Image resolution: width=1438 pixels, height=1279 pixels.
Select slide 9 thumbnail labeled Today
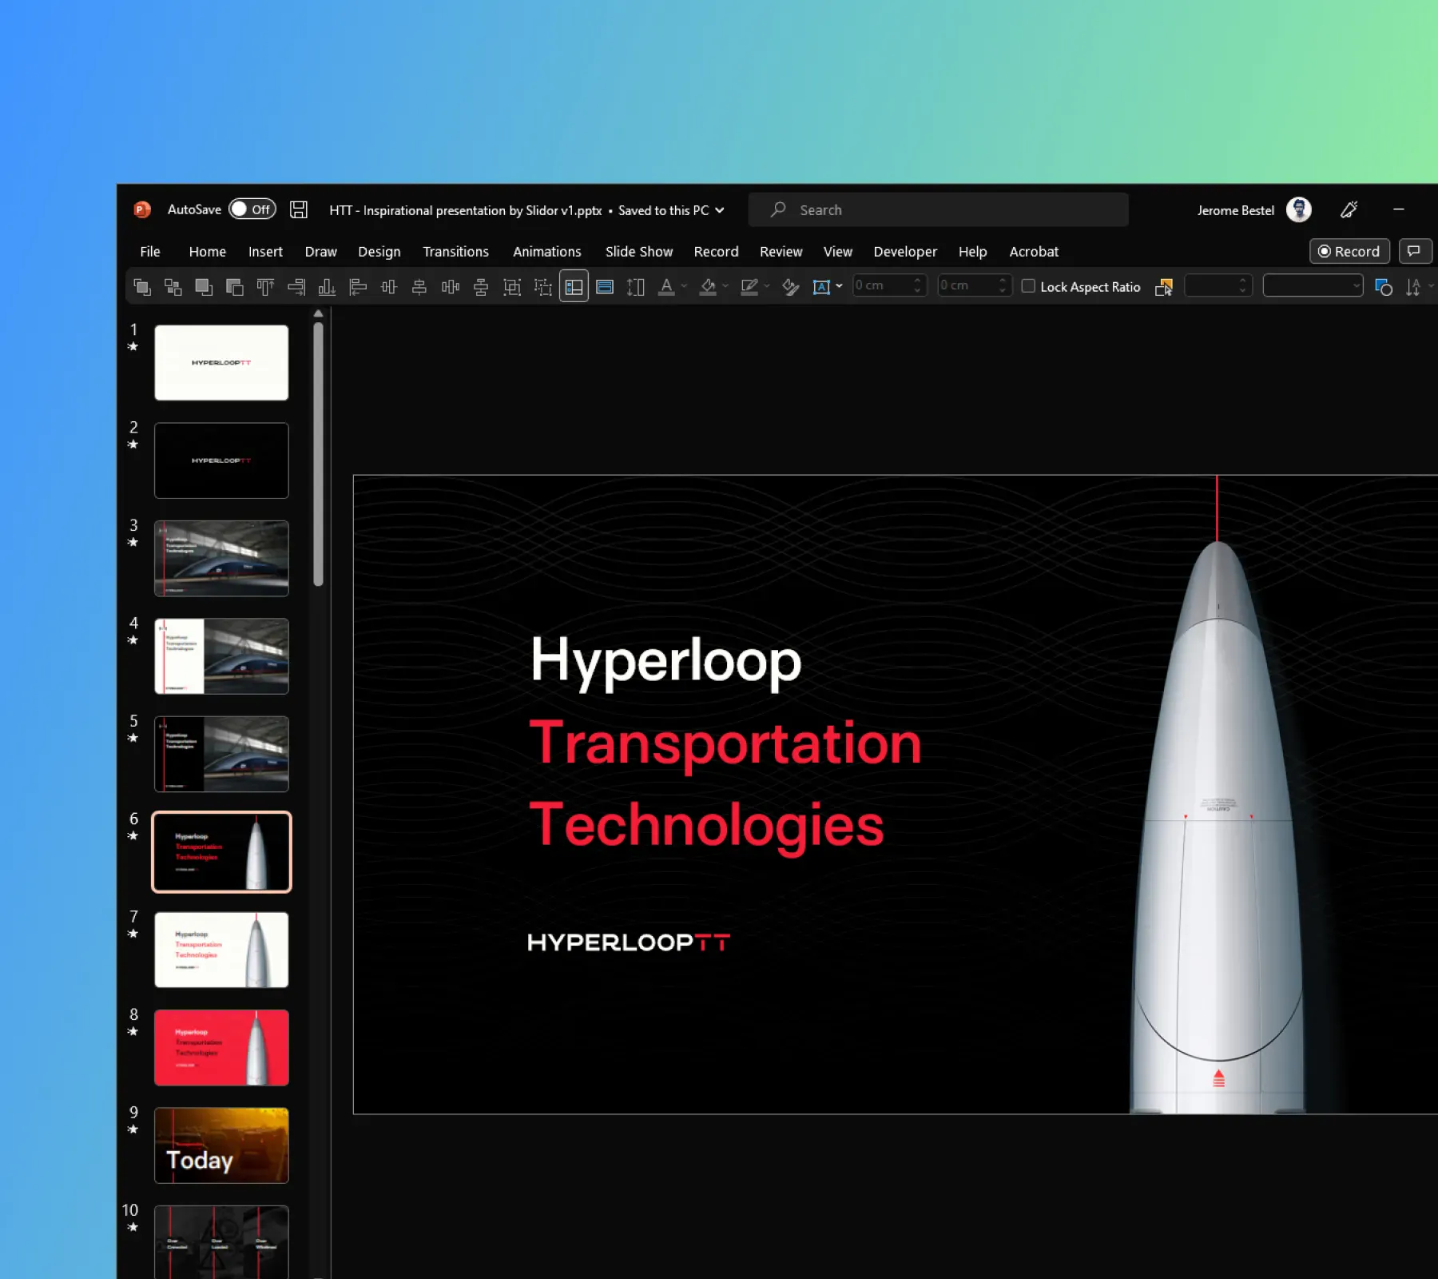pyautogui.click(x=221, y=1146)
